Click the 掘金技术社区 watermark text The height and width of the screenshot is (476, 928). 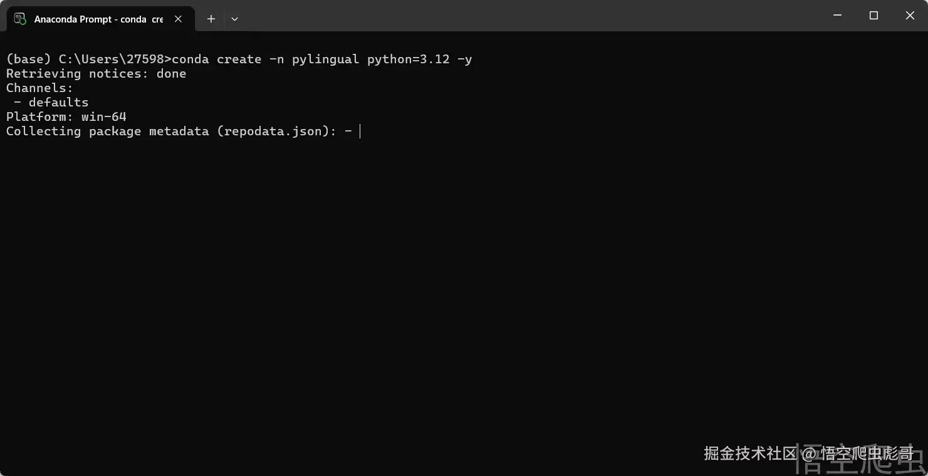[749, 453]
